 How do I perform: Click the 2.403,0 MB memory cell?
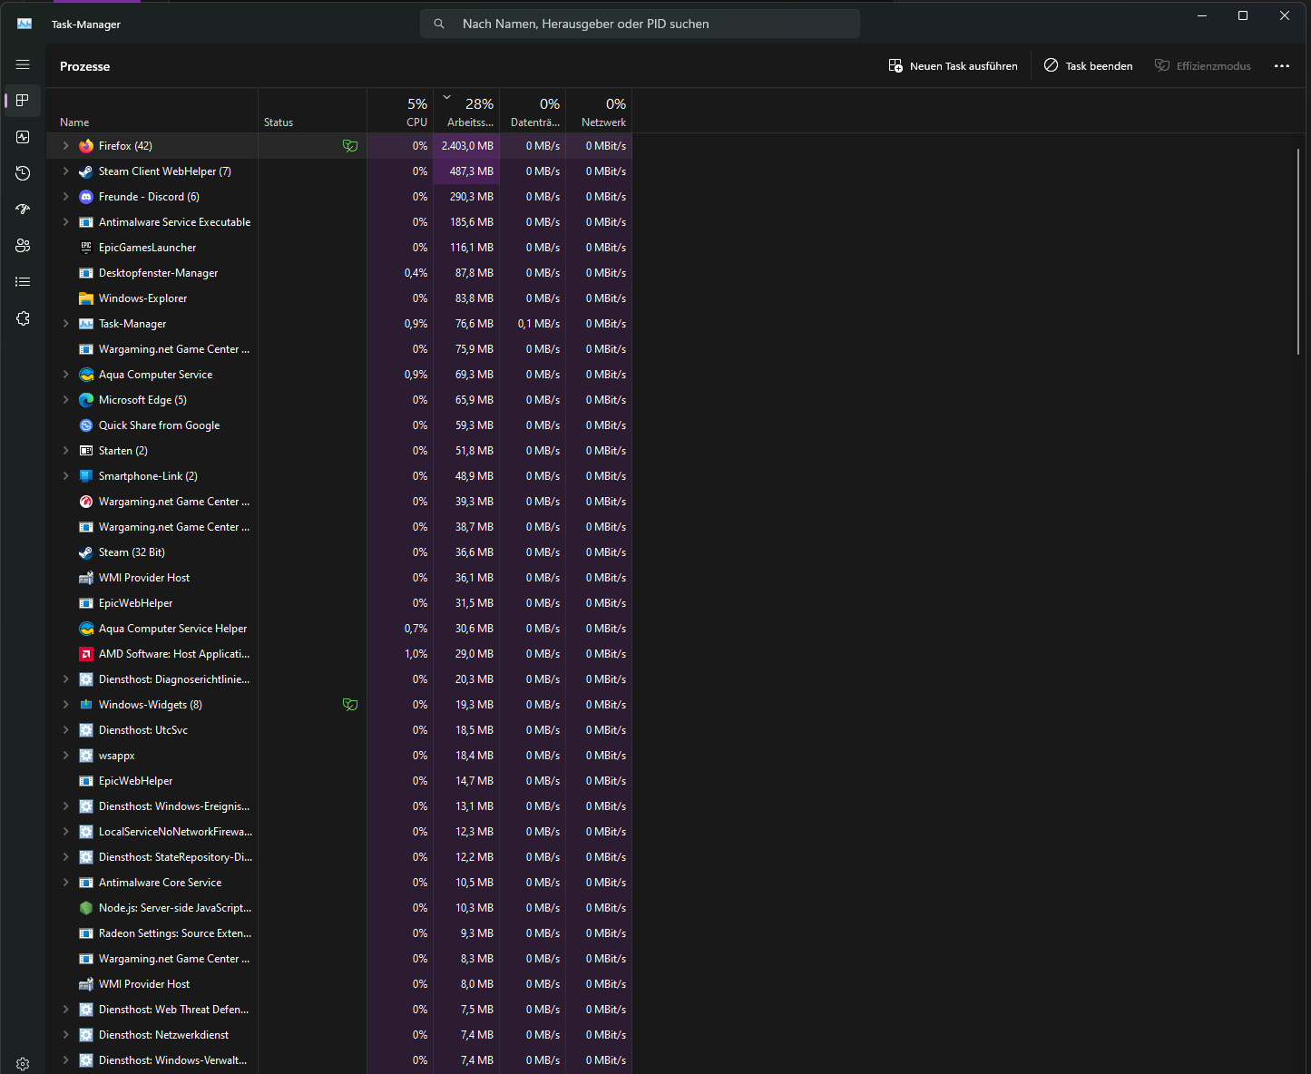click(466, 146)
